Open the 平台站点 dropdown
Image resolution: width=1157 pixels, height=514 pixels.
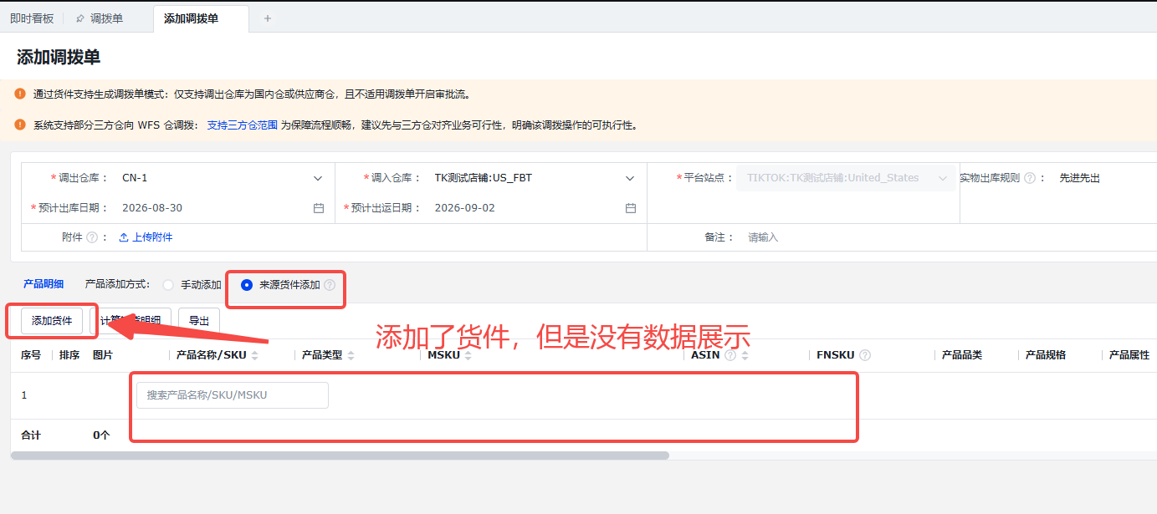click(x=846, y=178)
